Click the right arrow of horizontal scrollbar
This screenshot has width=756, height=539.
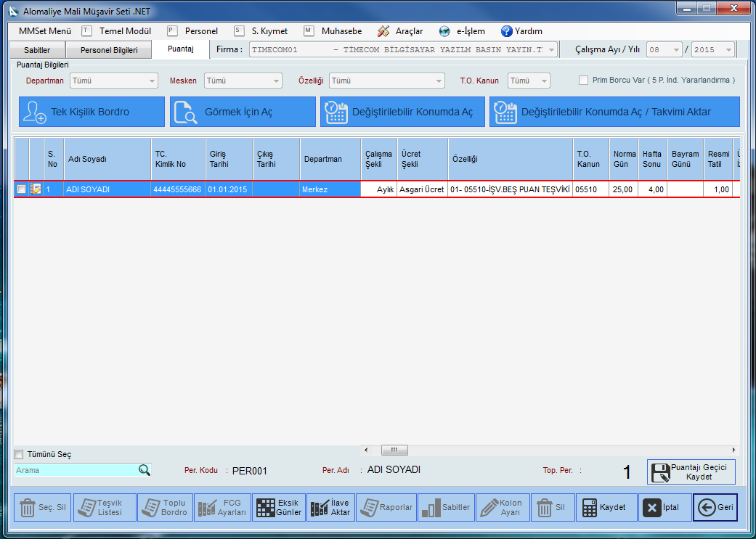pyautogui.click(x=733, y=450)
